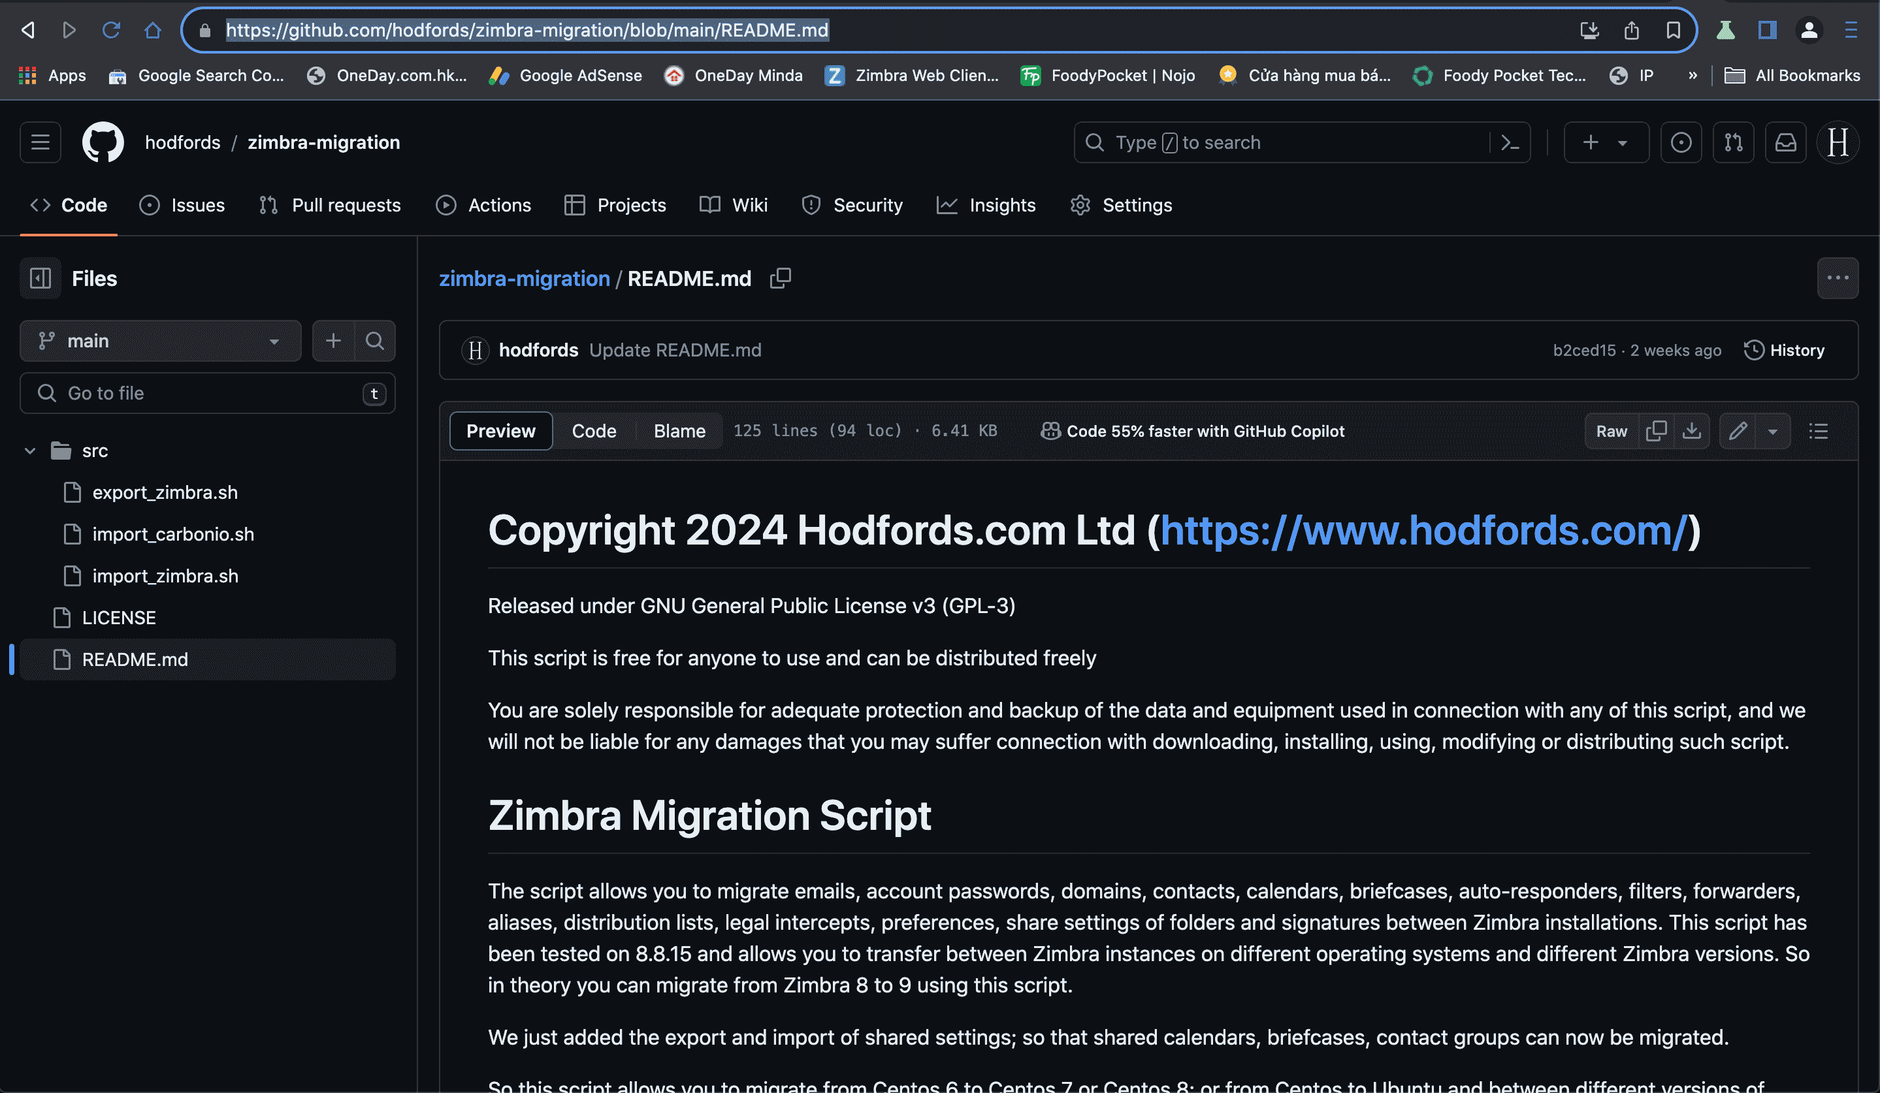
Task: Click the browser address bar URL
Action: (527, 30)
